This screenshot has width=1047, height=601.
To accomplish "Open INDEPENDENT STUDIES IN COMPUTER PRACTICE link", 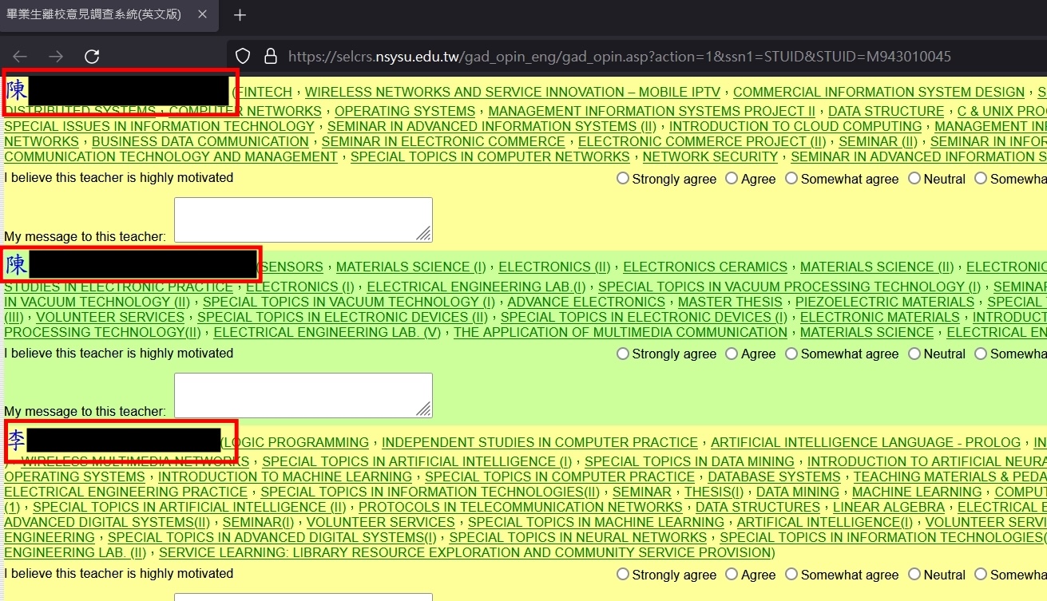I will [x=540, y=443].
